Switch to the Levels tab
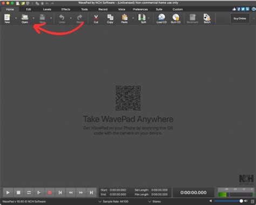Viewport: 256px width, 205px height. (47, 9)
